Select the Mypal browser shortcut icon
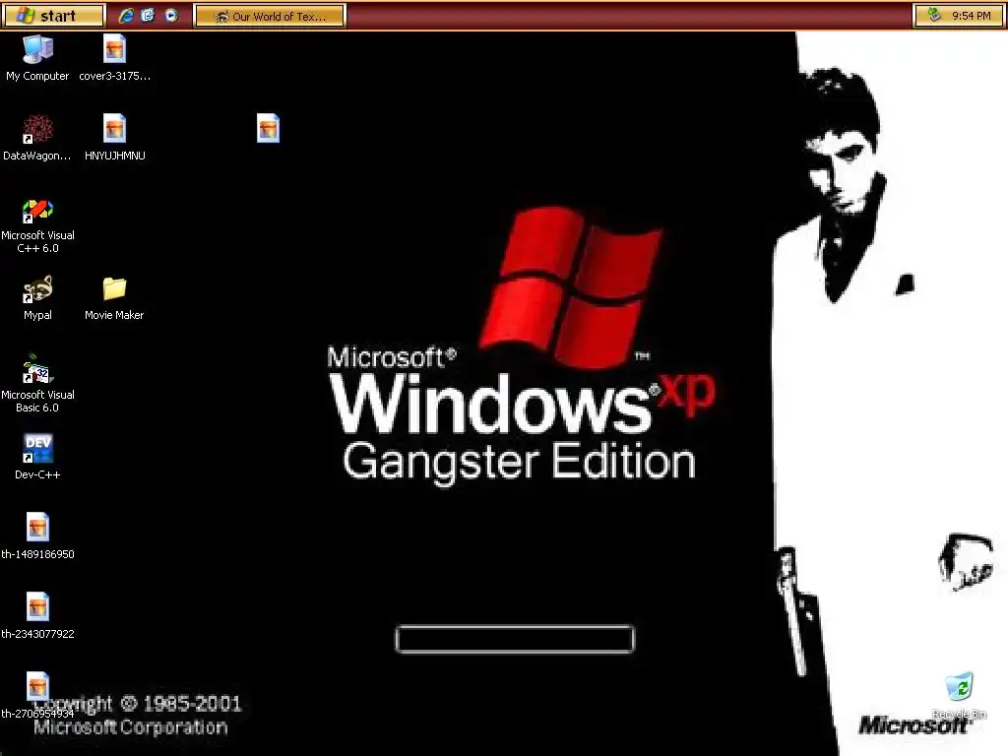The height and width of the screenshot is (756, 1008). 37,297
